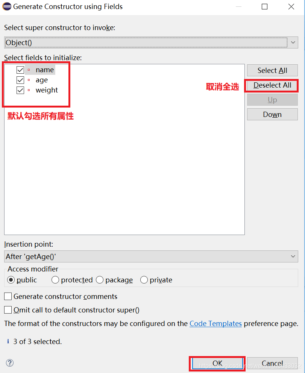Click the Select All button
Screen dimensions: 305x373
(272, 70)
